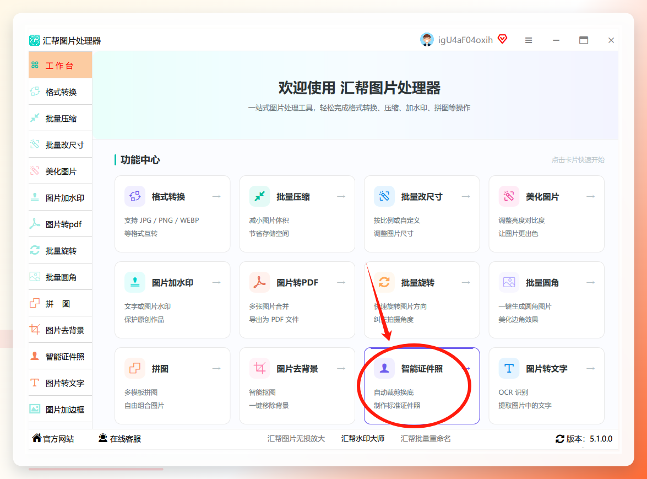Click the arrow on 格式转换 card

tap(216, 197)
